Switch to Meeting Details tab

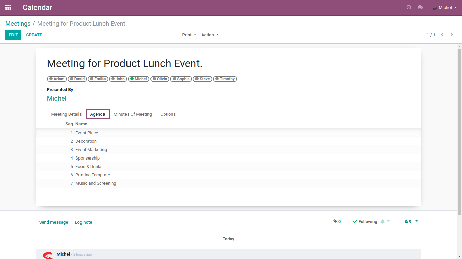pos(66,114)
